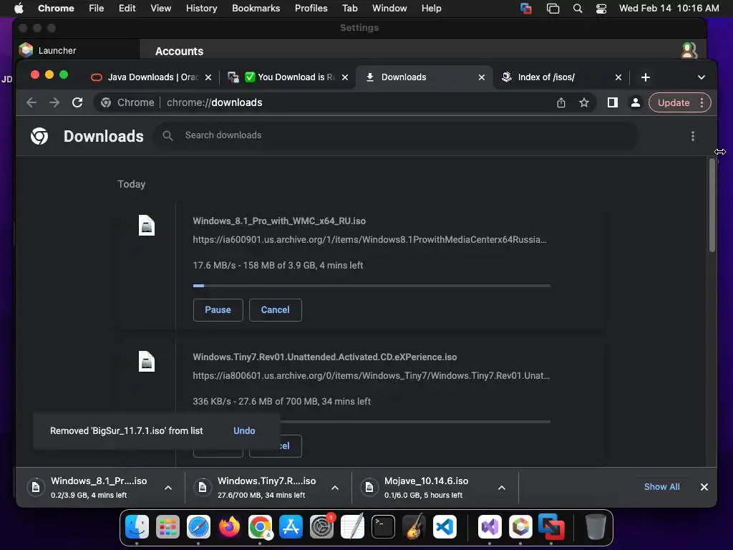Screen dimensions: 733x550
Task: Expand options for Windows.Tiny7 download chip
Action: click(335, 487)
